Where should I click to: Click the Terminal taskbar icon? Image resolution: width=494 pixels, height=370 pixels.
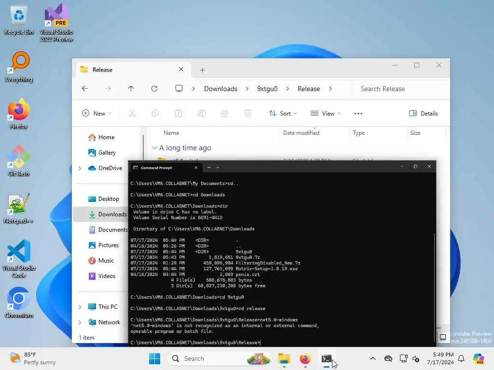pyautogui.click(x=327, y=358)
